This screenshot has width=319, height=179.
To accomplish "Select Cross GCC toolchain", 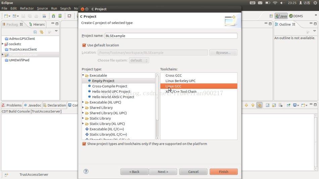I will [174, 75].
